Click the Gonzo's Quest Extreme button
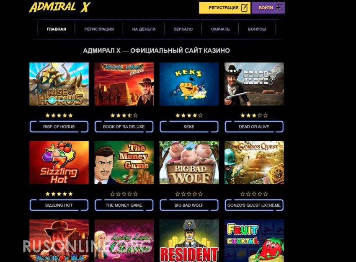The width and height of the screenshot is (356, 262). coord(254,205)
